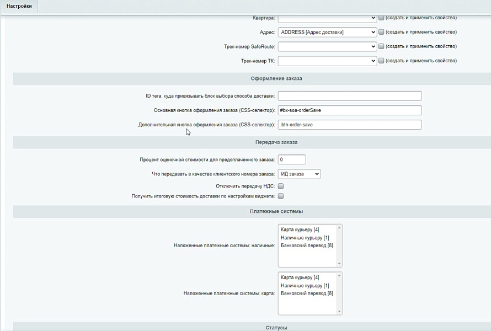Check the Получить итоговую стоимость доставки checkbox

pos(281,196)
